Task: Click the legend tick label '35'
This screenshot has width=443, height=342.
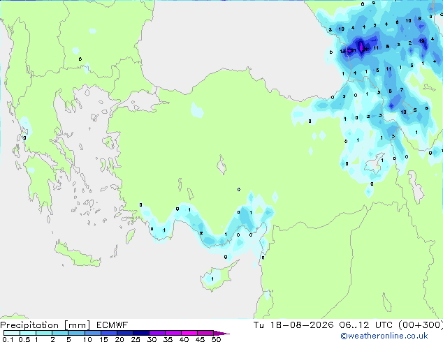Action: tap(168, 339)
